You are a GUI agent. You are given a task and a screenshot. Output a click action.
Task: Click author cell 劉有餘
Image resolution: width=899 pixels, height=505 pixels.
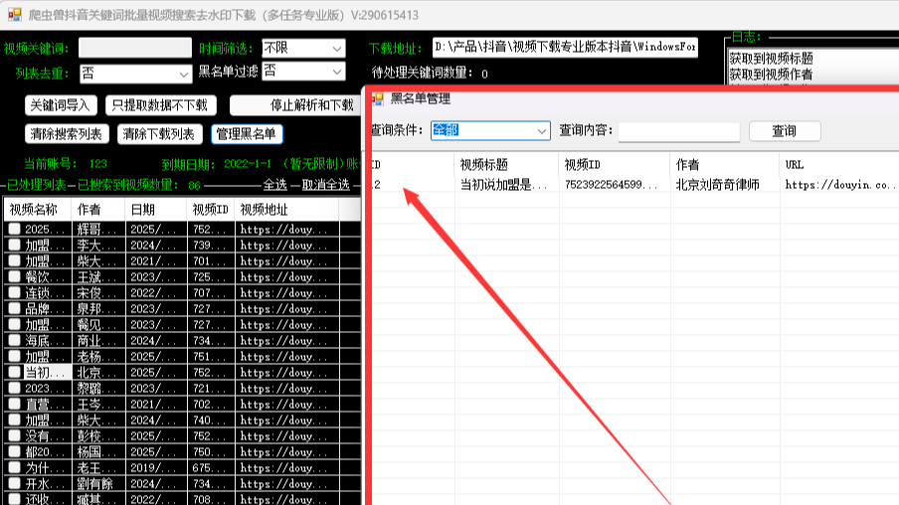click(98, 484)
